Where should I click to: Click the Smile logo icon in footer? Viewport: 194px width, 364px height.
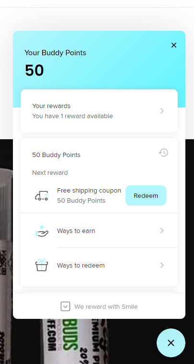(65, 306)
